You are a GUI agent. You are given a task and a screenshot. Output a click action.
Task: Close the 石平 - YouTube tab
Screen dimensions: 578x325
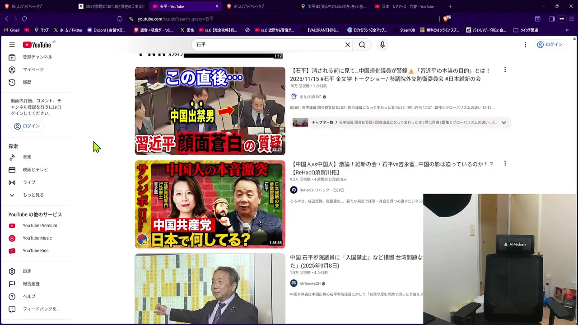217,6
